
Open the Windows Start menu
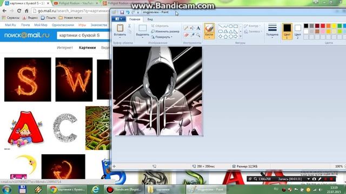(x=7, y=189)
